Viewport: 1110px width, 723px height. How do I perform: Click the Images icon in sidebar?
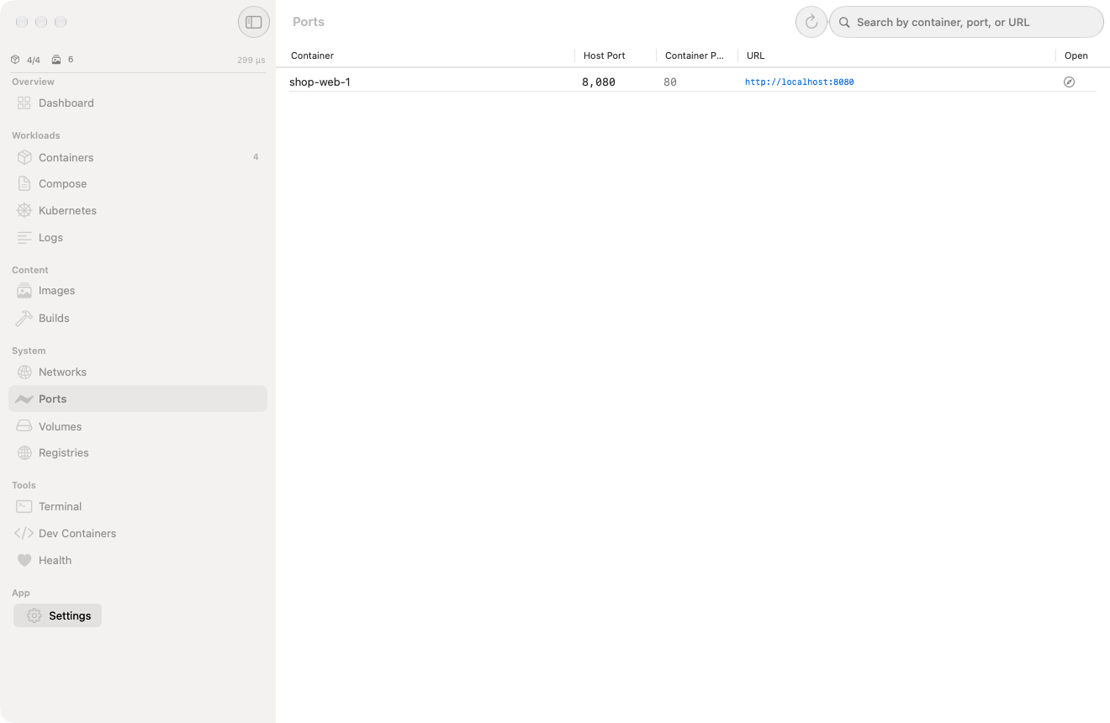[x=24, y=291]
